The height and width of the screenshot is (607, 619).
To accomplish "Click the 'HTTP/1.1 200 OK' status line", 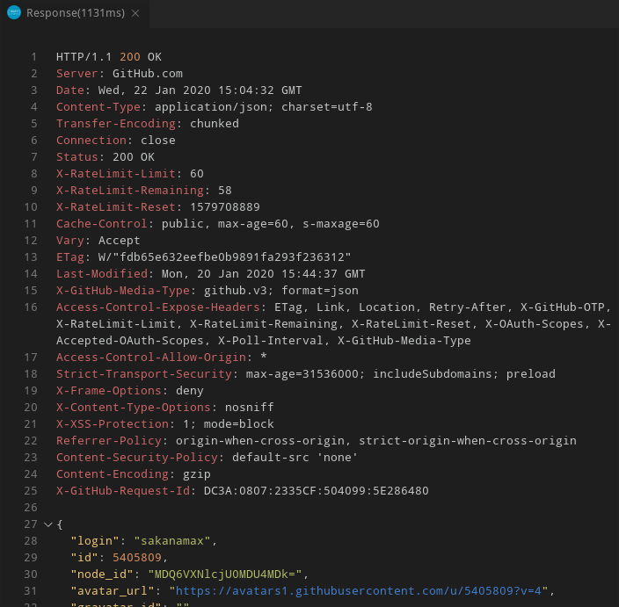I will pyautogui.click(x=109, y=57).
